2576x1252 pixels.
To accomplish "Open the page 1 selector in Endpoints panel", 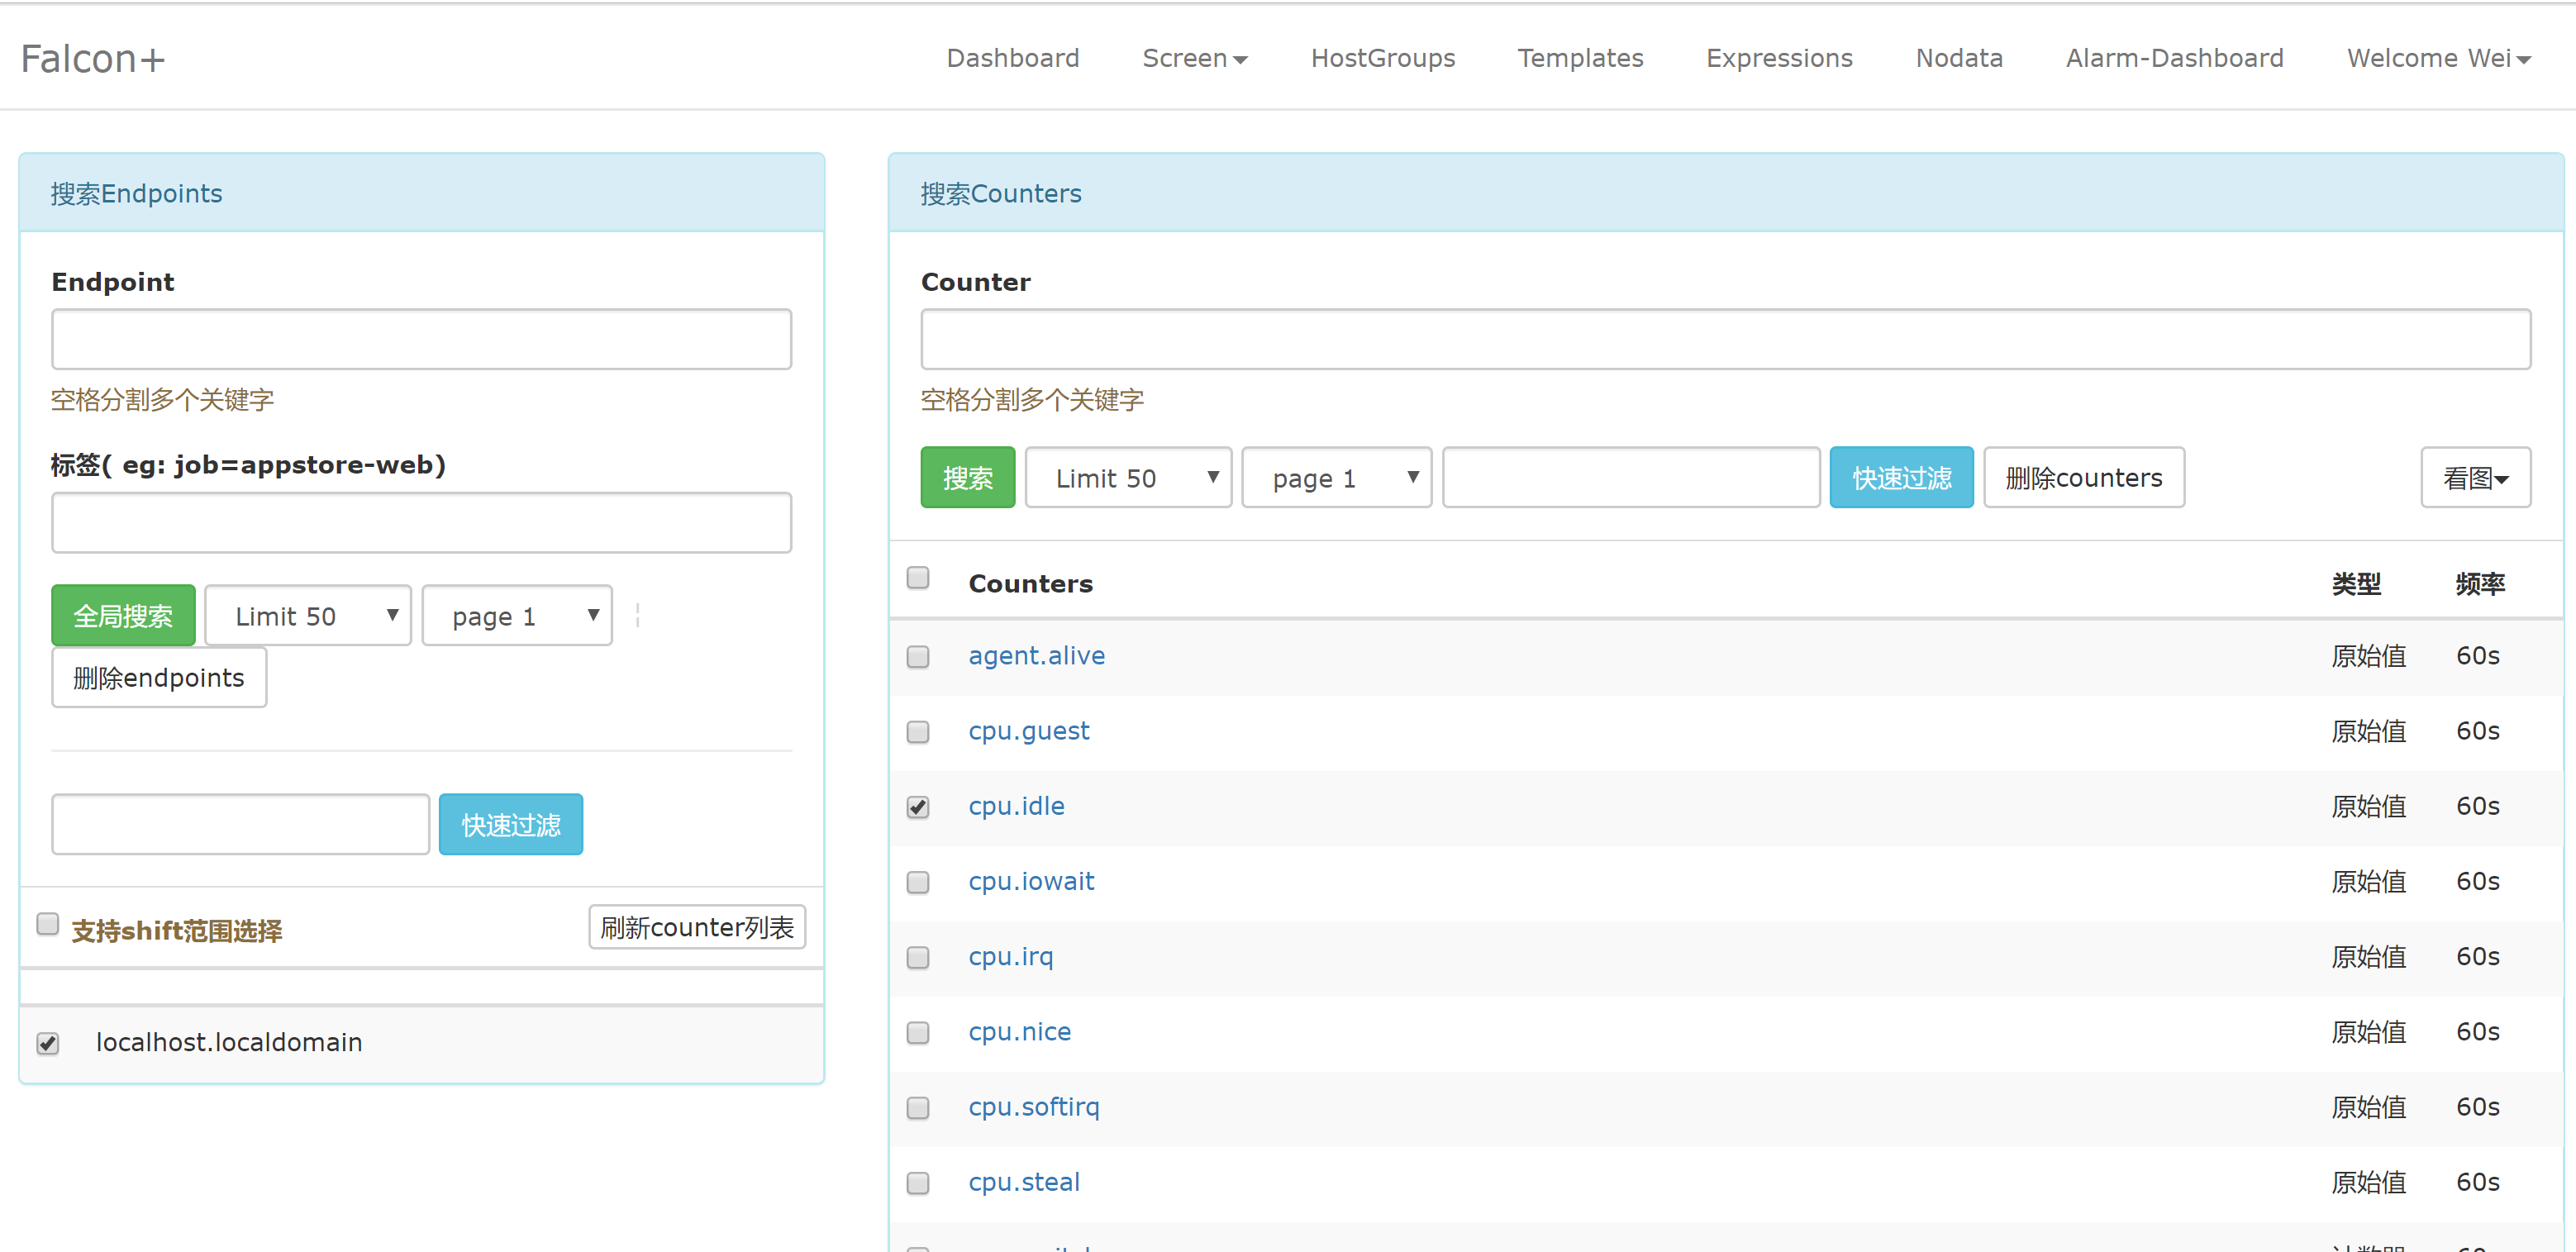I will click(x=516, y=615).
